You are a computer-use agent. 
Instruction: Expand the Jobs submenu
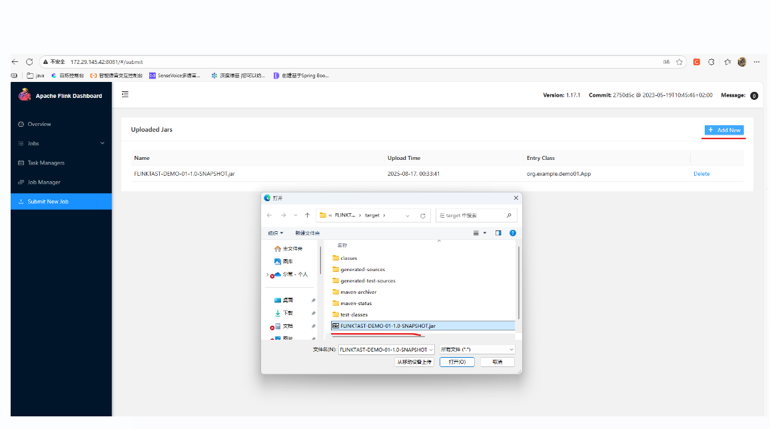[x=61, y=143]
